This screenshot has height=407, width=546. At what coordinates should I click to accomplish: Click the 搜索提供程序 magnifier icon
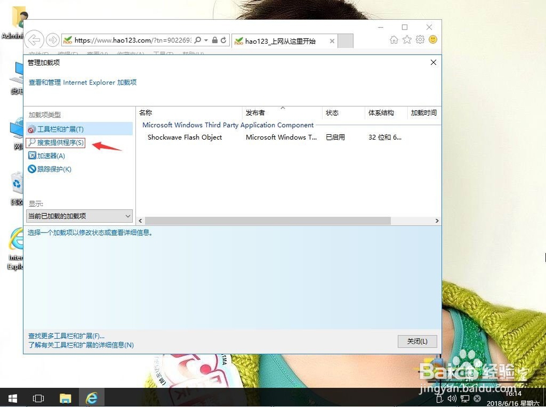32,142
